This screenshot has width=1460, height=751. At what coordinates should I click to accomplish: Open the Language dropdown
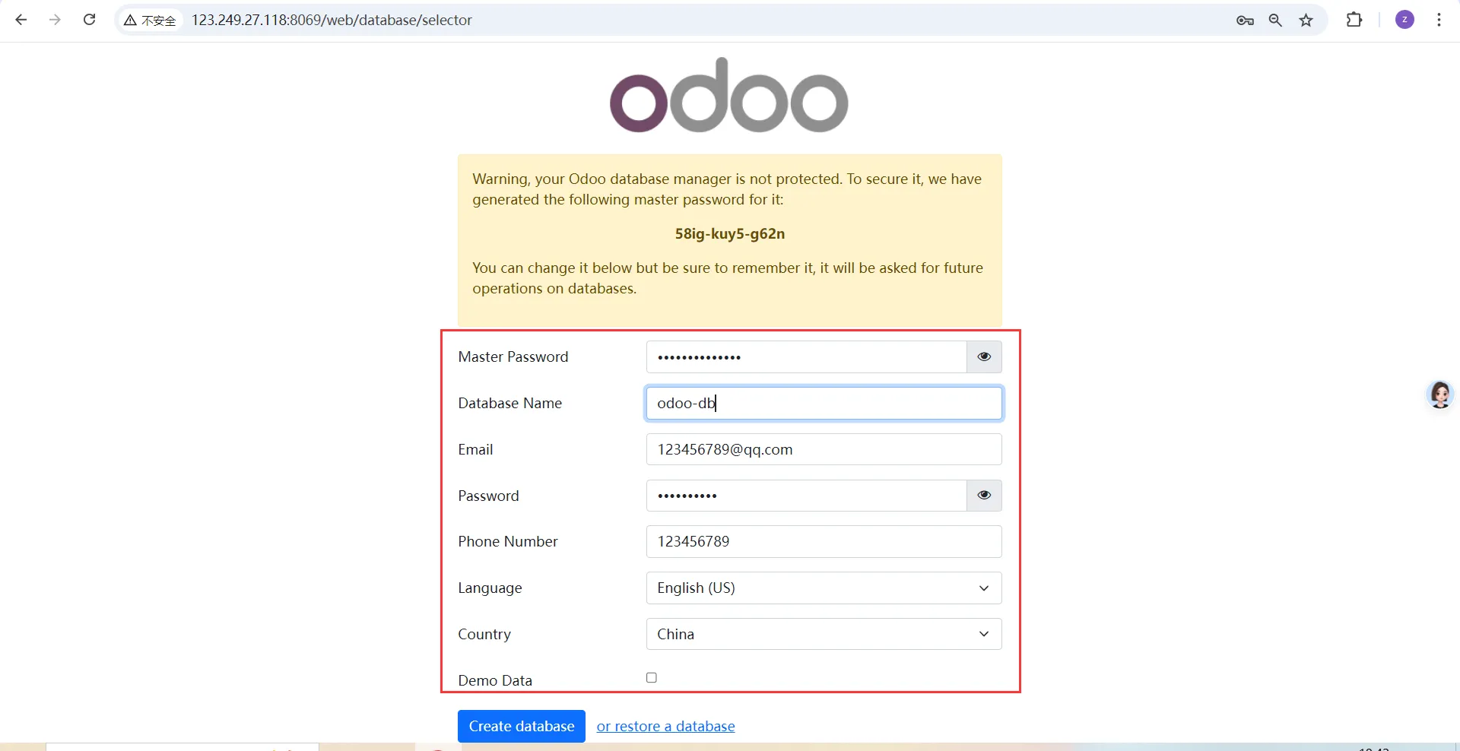tap(824, 588)
